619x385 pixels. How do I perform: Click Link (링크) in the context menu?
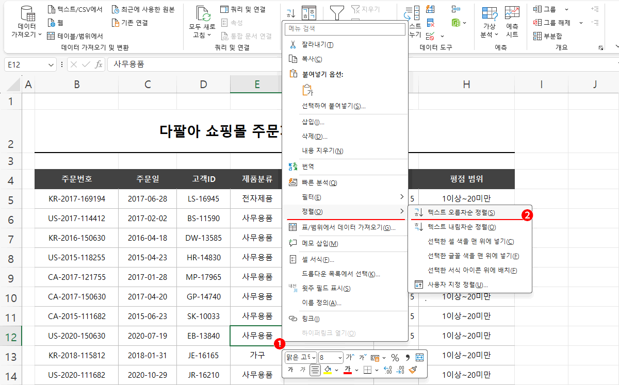pyautogui.click(x=346, y=319)
